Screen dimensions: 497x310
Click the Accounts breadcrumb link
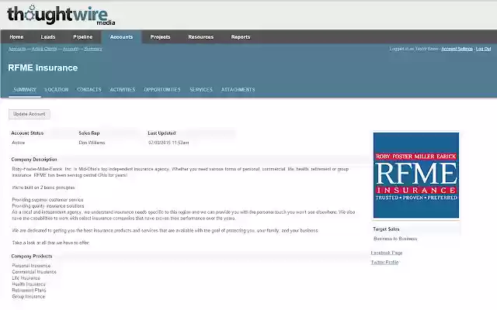[x=17, y=49]
